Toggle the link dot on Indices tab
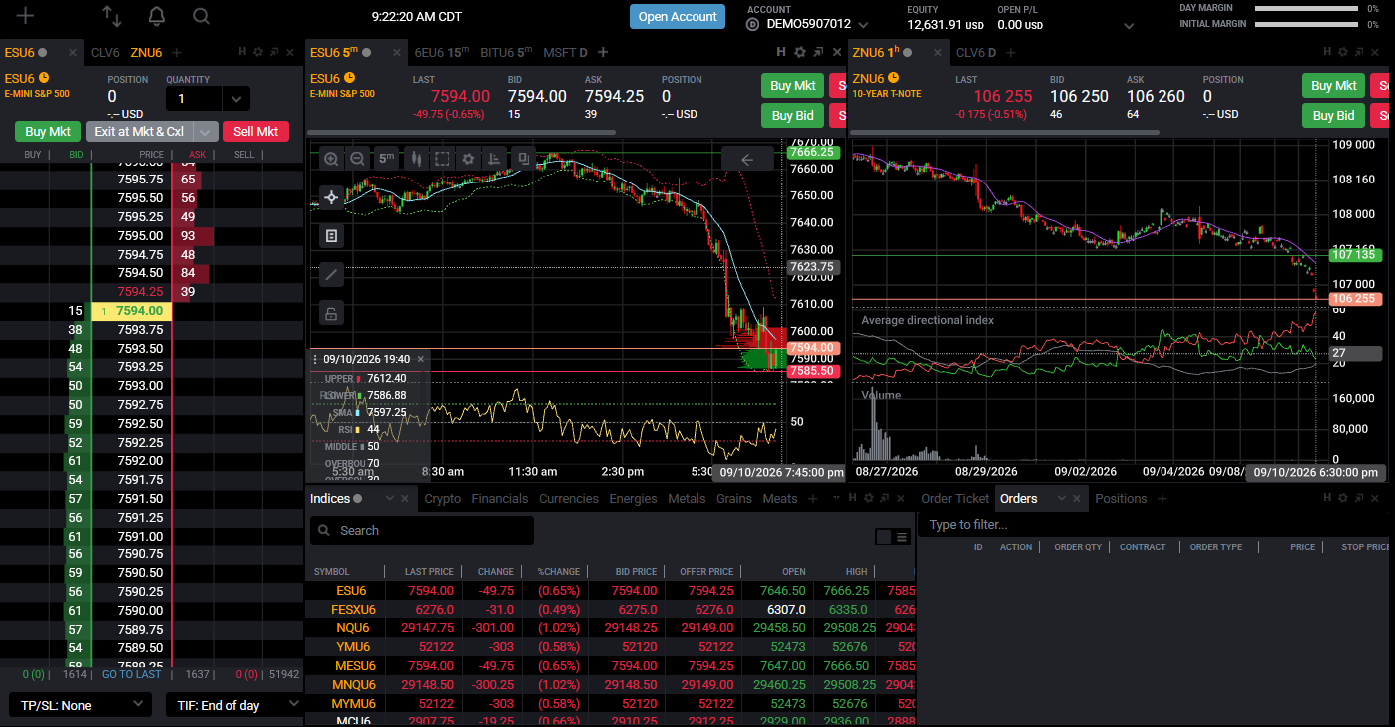 point(358,499)
